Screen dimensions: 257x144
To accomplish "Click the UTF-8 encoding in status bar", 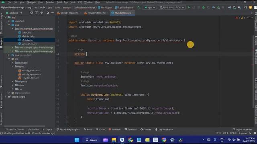I will tap(233, 133).
